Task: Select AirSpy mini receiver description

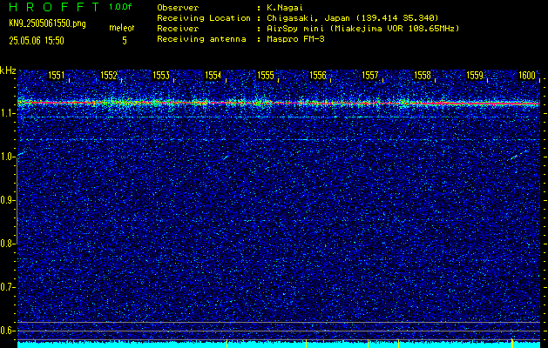Action: [x=362, y=28]
